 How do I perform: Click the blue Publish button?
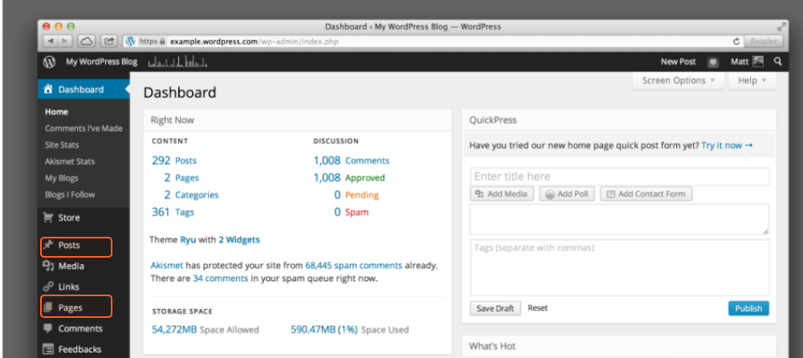(x=748, y=308)
